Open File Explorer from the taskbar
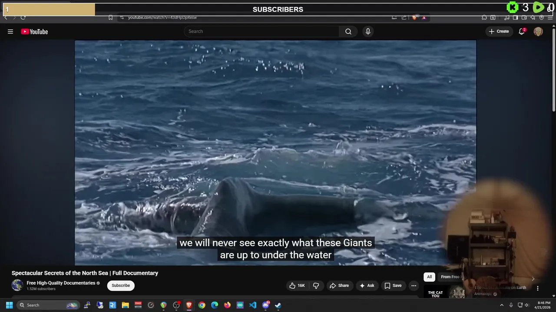 pyautogui.click(x=125, y=305)
